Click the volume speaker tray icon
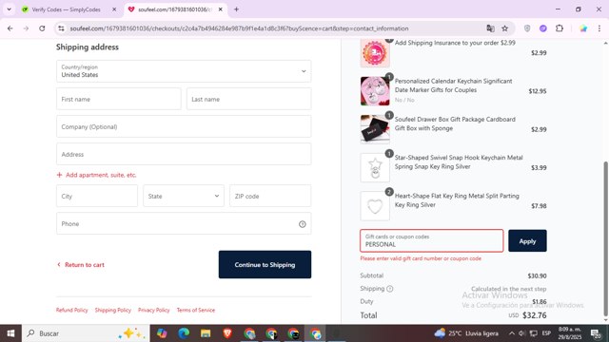 [522, 333]
